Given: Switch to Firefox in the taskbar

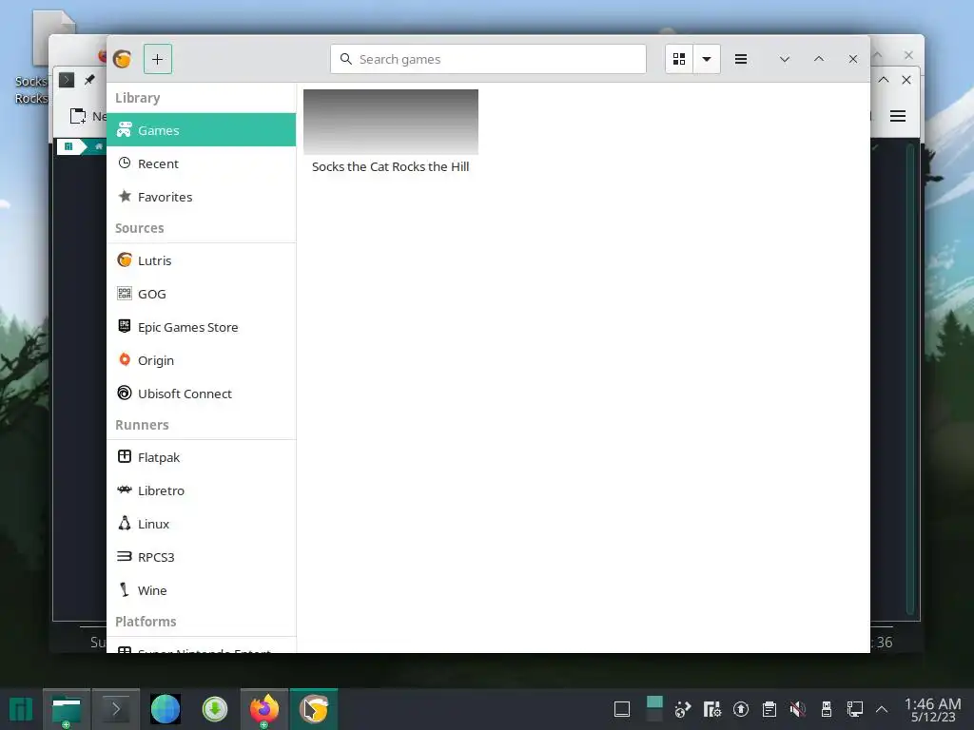Looking at the screenshot, I should [264, 709].
